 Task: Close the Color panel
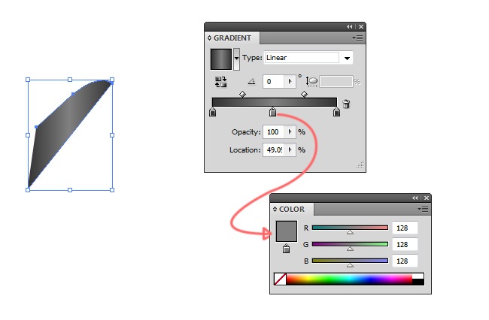click(427, 198)
